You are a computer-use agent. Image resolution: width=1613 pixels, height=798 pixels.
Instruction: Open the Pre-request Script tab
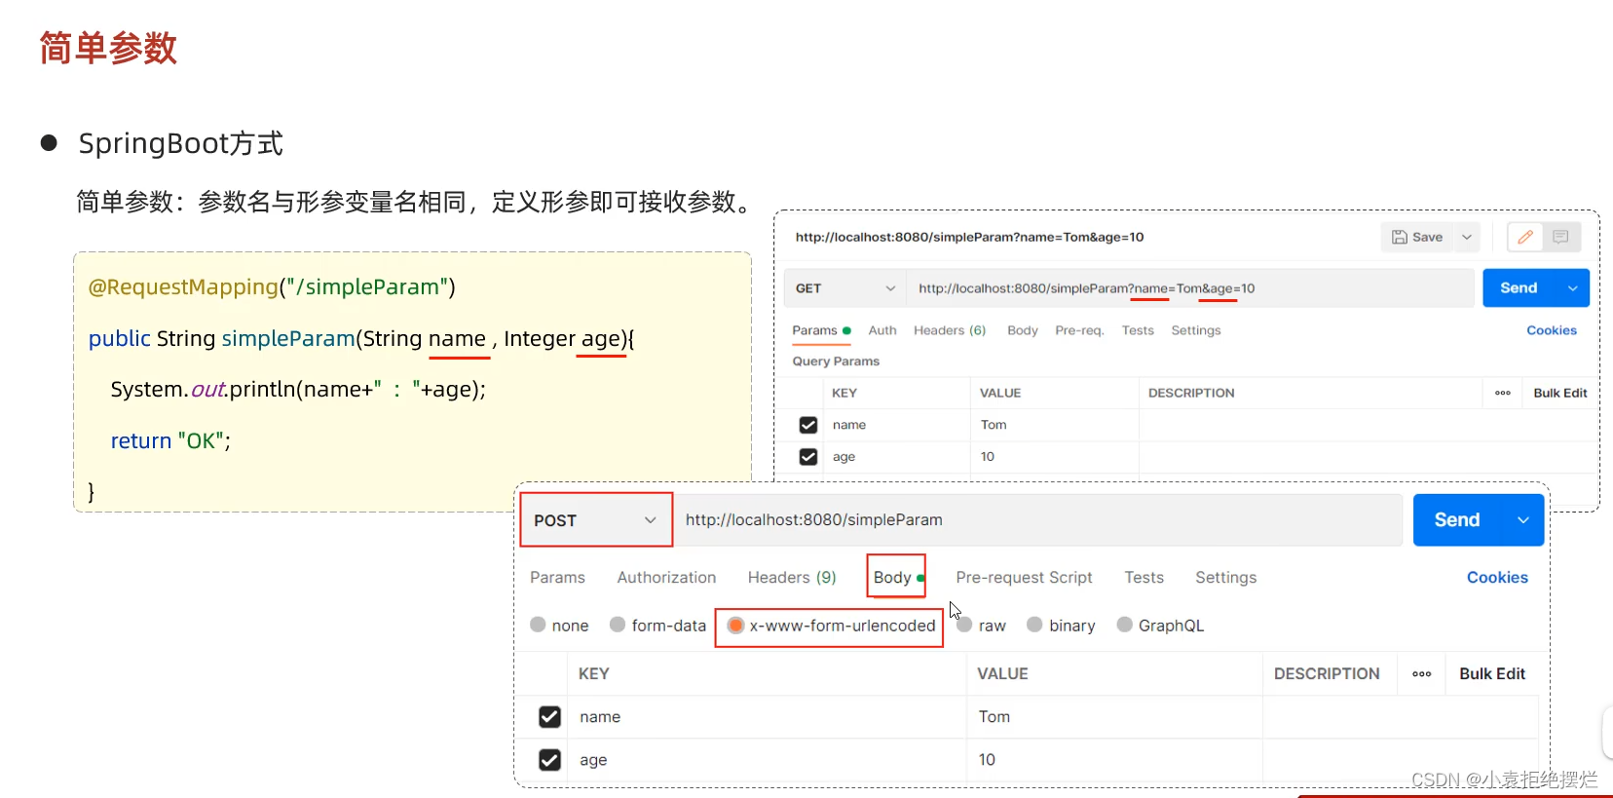pyautogui.click(x=1024, y=577)
